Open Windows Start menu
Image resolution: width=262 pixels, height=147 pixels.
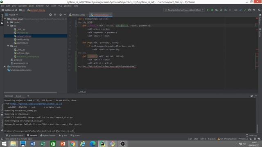(x=4, y=144)
